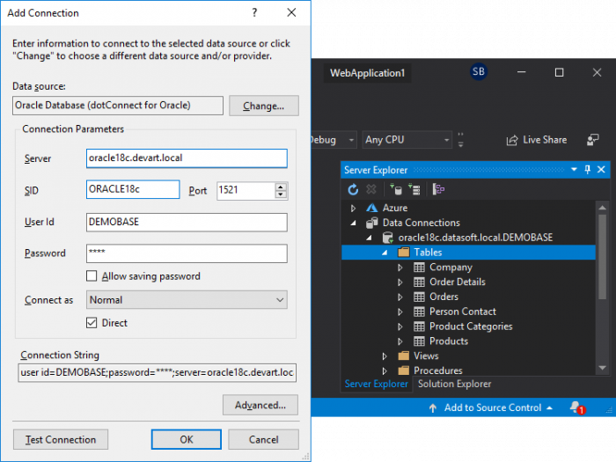Click the Stop refresh icon in Server Explorer
Screen dimensions: 616x462
pyautogui.click(x=370, y=190)
